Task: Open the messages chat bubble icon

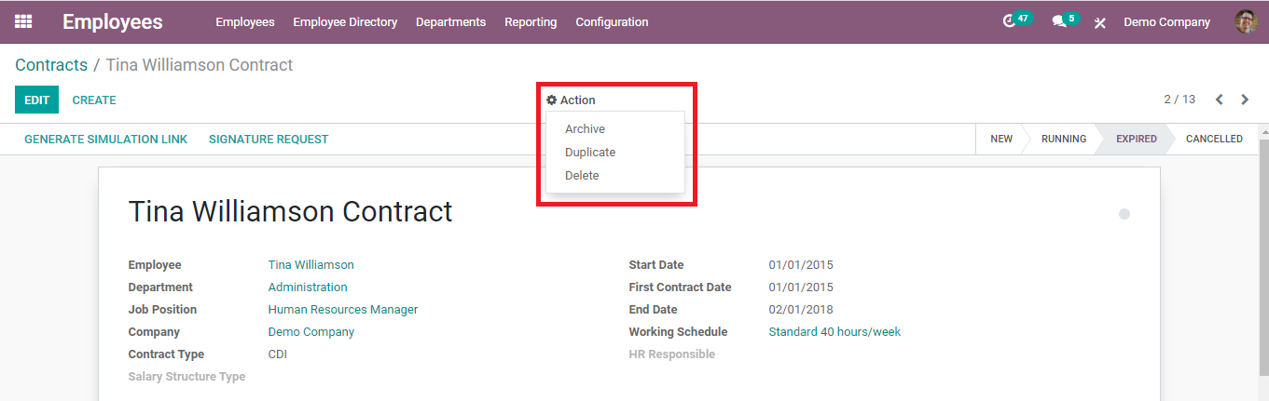Action: (1059, 21)
